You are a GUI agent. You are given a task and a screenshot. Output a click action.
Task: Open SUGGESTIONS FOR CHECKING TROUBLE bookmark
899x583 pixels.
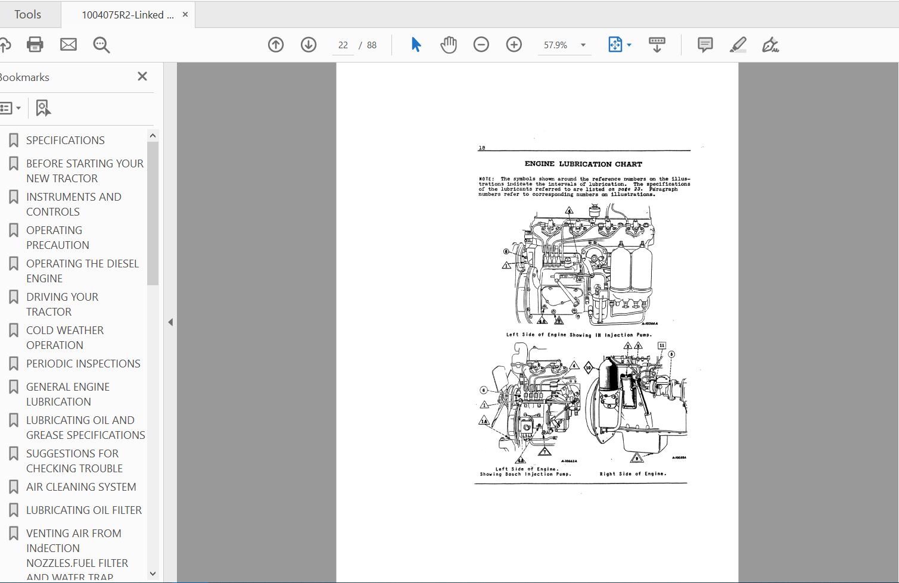(74, 461)
